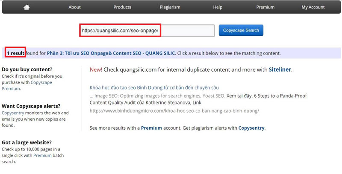
Task: Open My Account page
Action: [313, 7]
